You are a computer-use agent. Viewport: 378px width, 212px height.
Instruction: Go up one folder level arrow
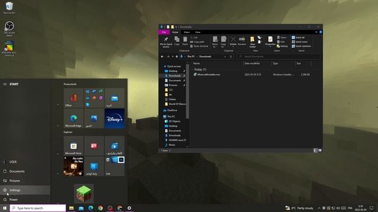[x=177, y=57]
